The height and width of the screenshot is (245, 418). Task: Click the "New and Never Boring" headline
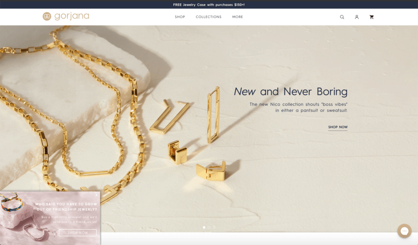point(290,91)
